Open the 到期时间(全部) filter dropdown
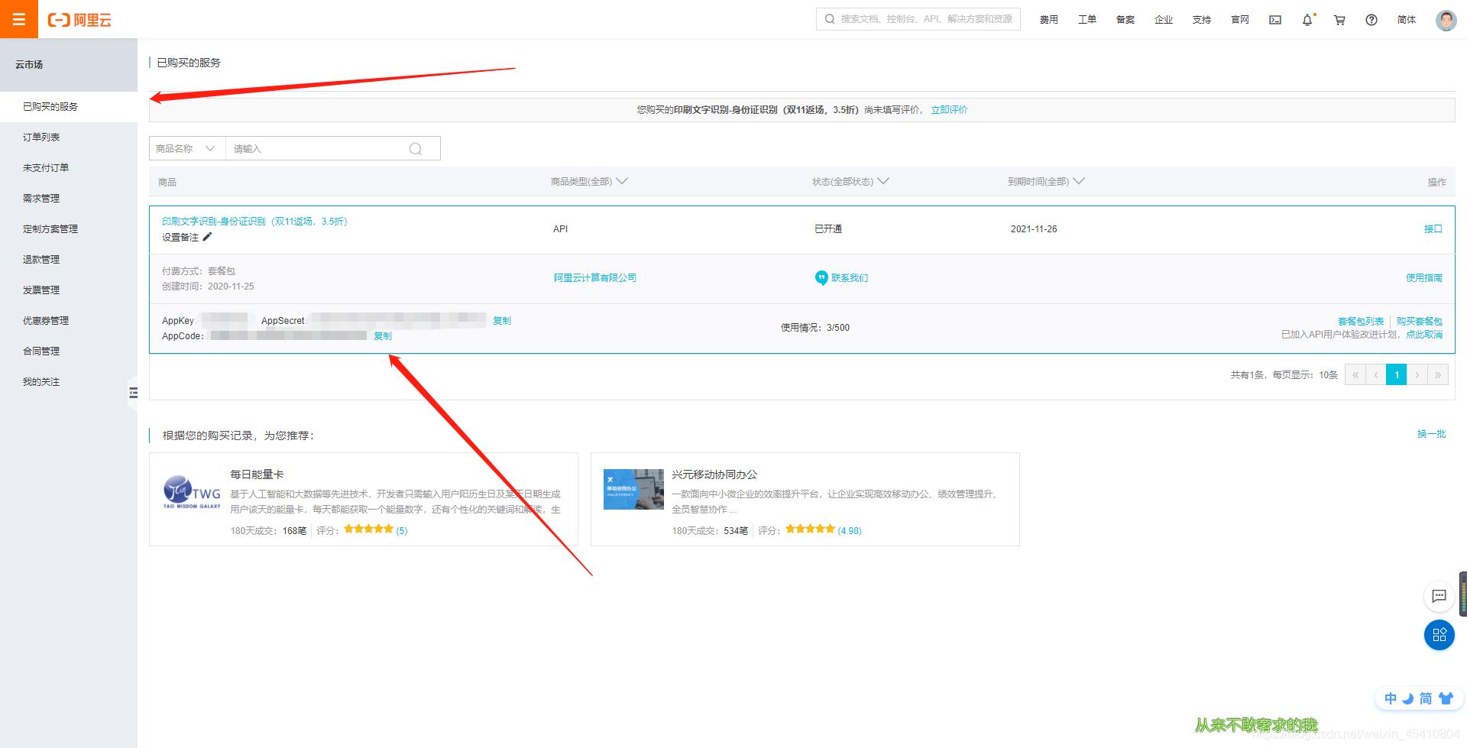 (1046, 182)
